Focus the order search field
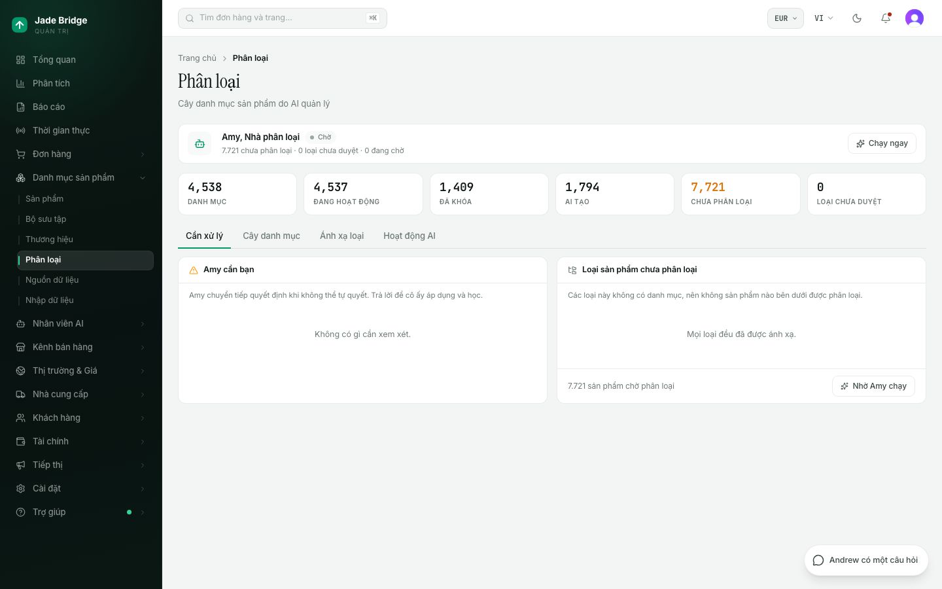The width and height of the screenshot is (942, 589). [283, 18]
